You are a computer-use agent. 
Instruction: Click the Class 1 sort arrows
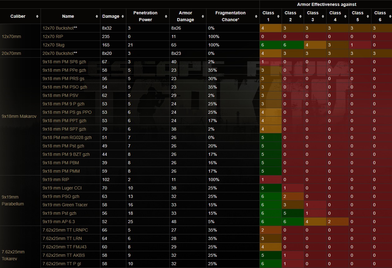click(x=278, y=16)
